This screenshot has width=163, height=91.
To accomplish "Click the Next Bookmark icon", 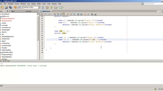I will (71, 14).
